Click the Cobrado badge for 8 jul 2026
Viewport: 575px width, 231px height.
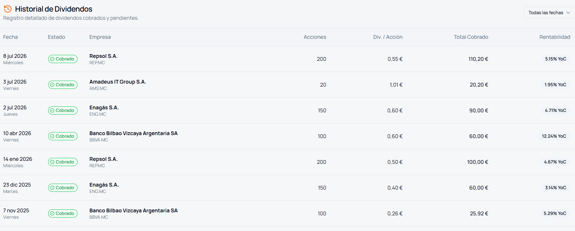tap(63, 59)
